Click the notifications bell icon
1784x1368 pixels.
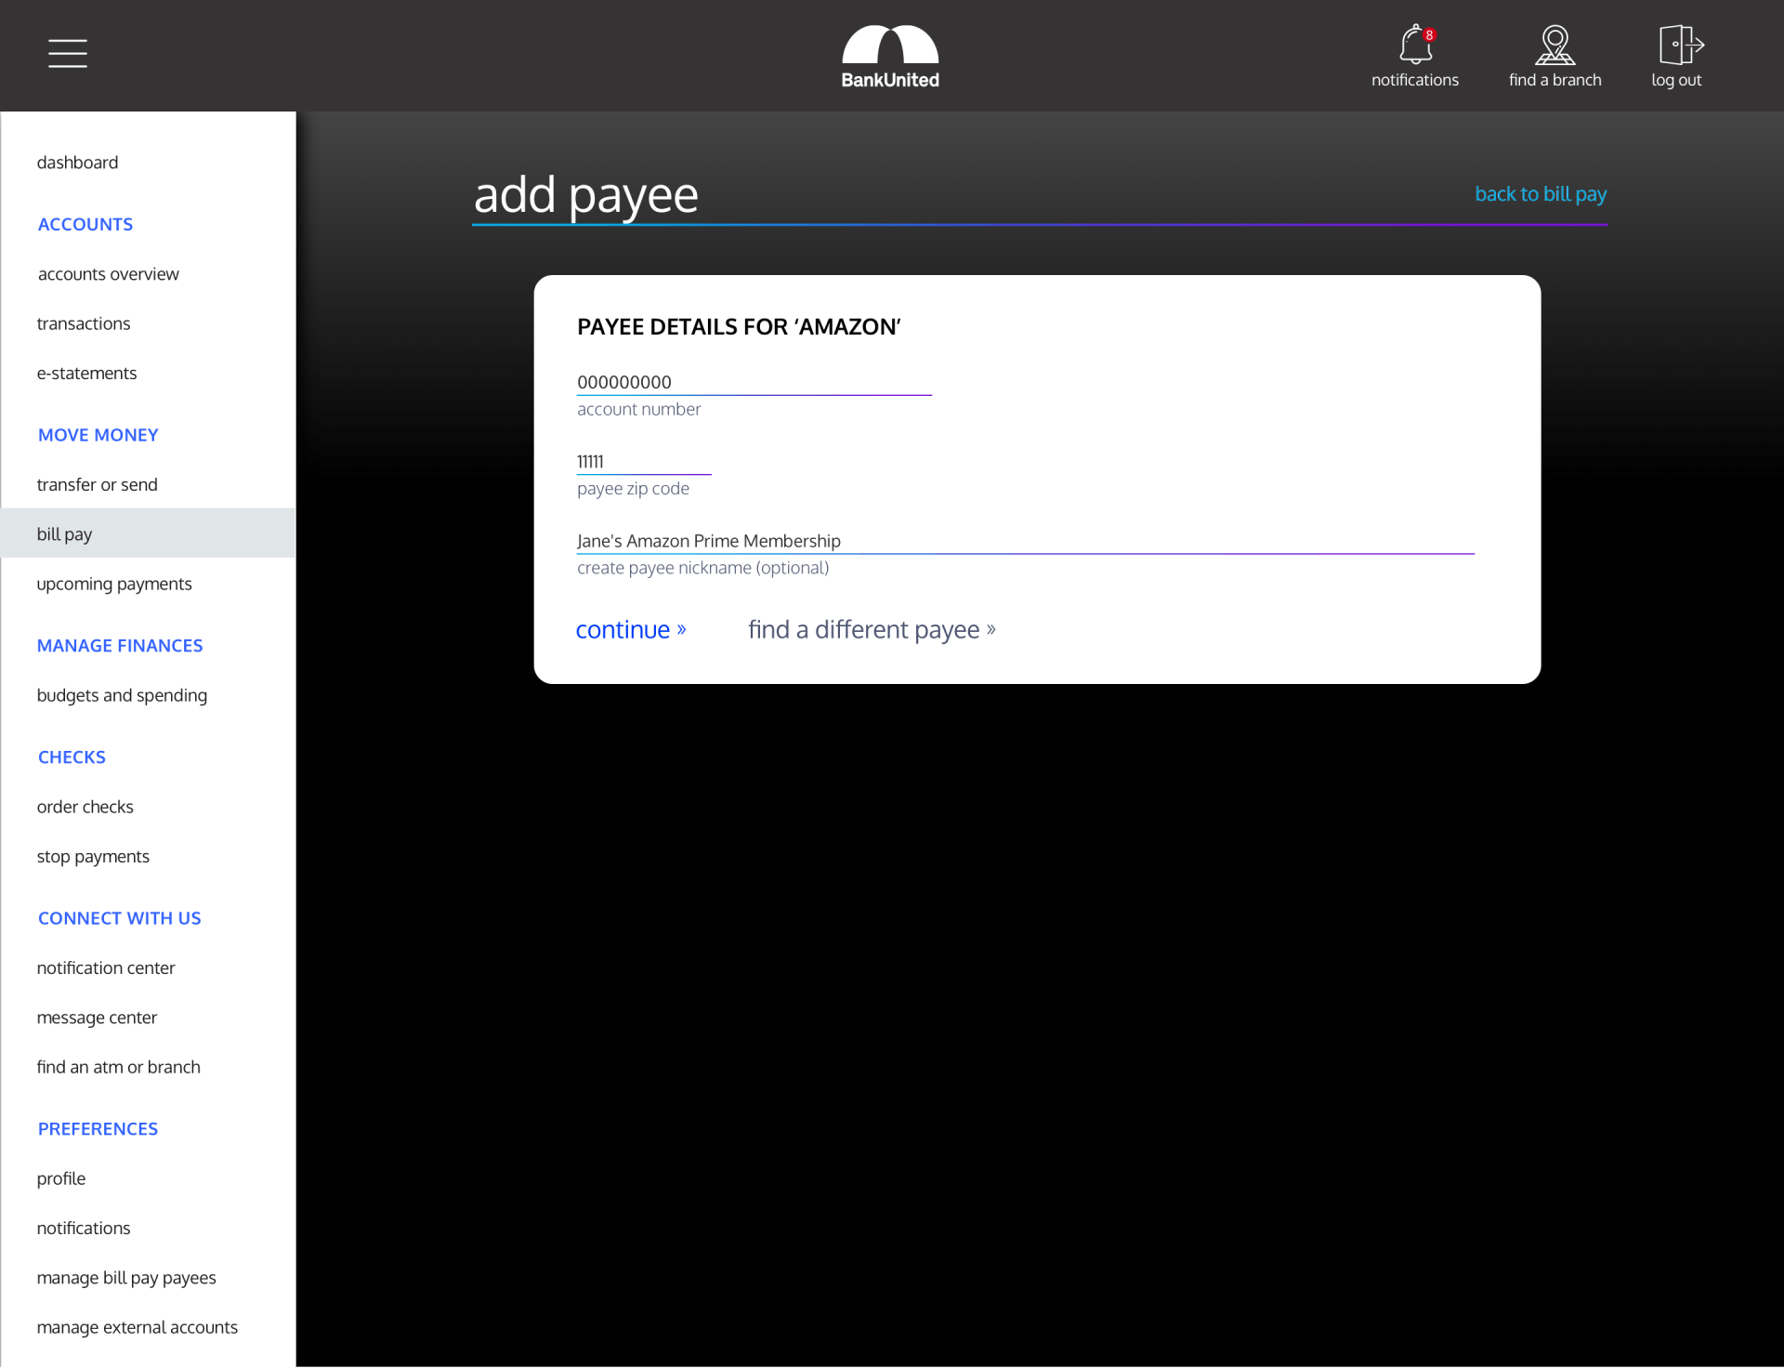(1414, 45)
